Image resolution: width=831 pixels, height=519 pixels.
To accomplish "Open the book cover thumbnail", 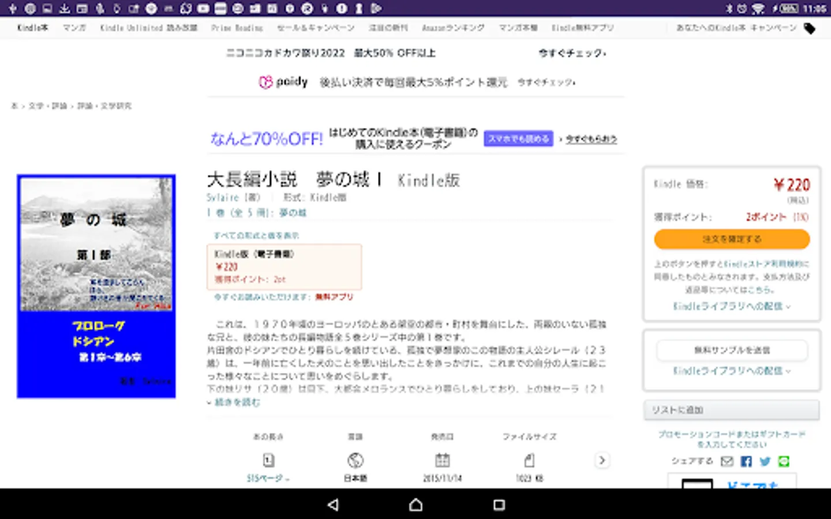I will pos(96,286).
